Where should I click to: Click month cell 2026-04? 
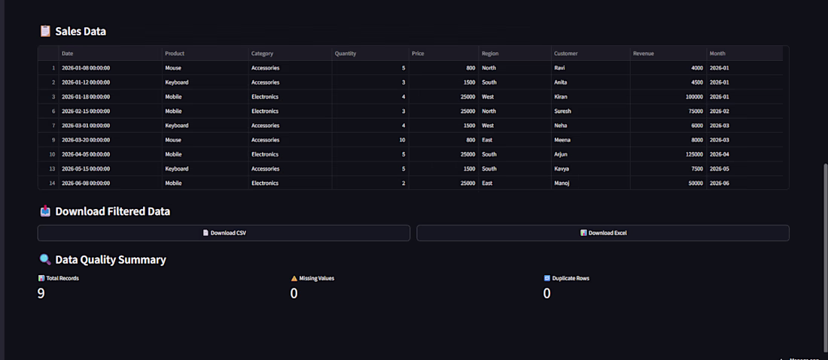(744, 154)
